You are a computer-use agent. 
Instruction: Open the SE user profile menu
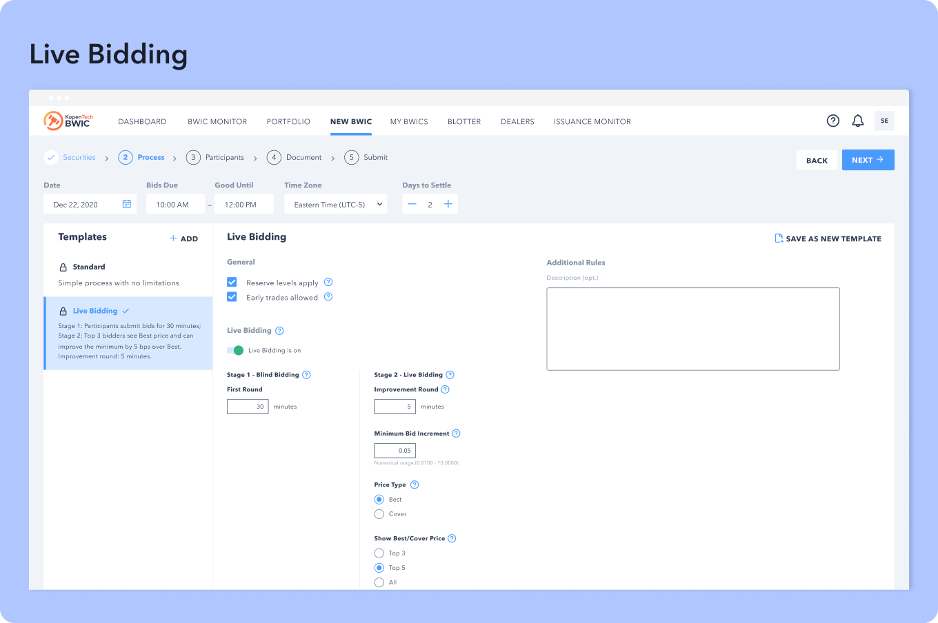(884, 121)
